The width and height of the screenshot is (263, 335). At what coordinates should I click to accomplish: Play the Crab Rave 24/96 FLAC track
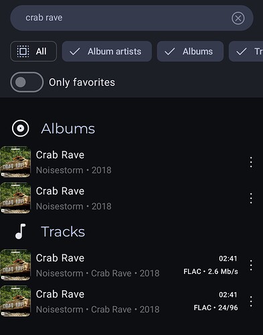(x=131, y=301)
